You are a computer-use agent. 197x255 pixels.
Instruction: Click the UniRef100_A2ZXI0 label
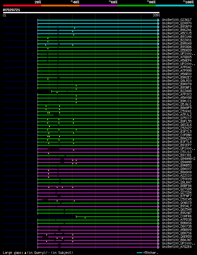point(177,176)
